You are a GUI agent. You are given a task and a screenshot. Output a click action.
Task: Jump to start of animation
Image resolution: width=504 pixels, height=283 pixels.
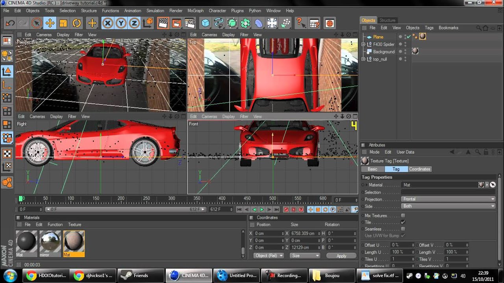(x=239, y=210)
